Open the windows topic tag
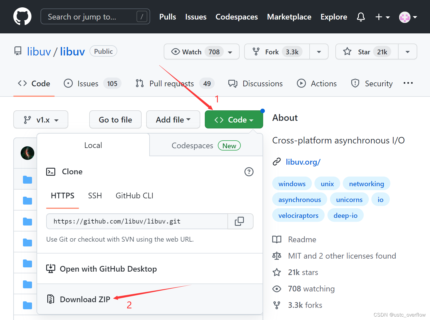 pos(292,184)
